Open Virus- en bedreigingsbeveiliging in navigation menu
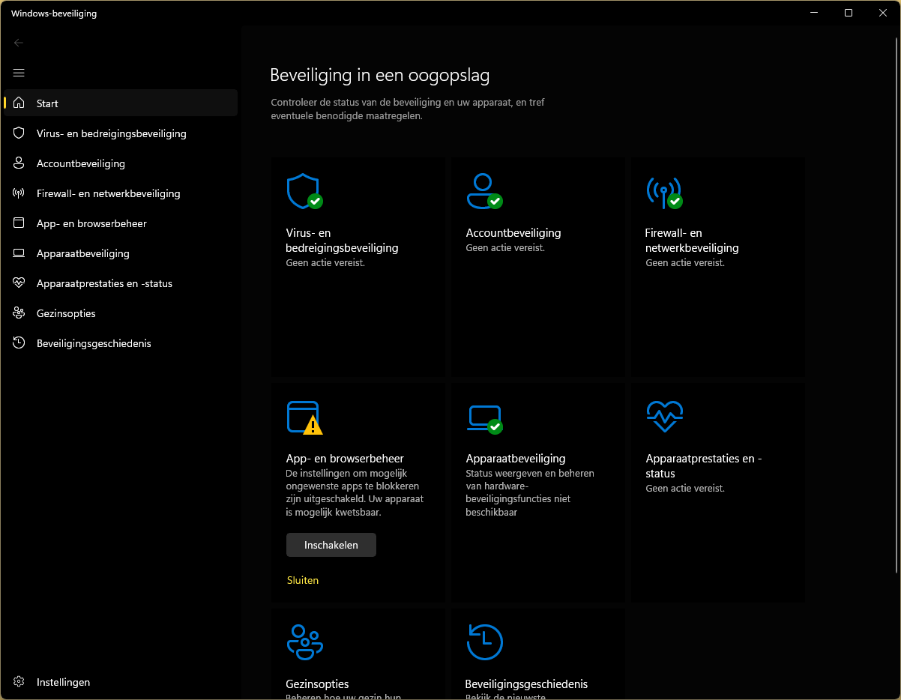 click(121, 133)
